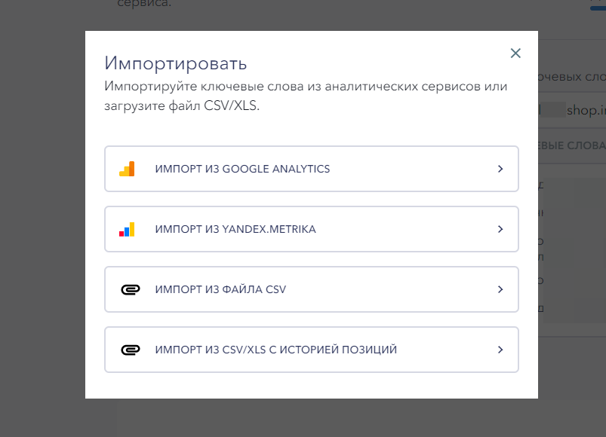The height and width of the screenshot is (437, 606).
Task: Click the chevron for Импорт из файла CSV
Action: click(500, 289)
